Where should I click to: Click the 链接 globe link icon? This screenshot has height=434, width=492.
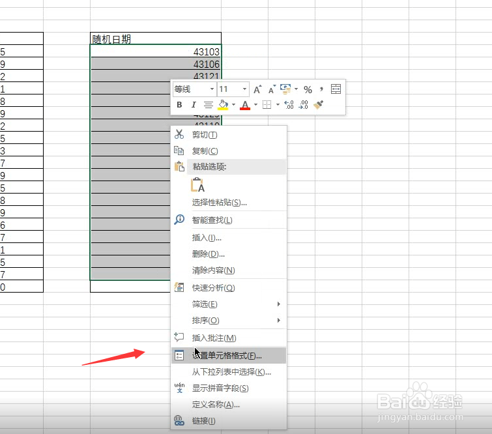(x=179, y=420)
